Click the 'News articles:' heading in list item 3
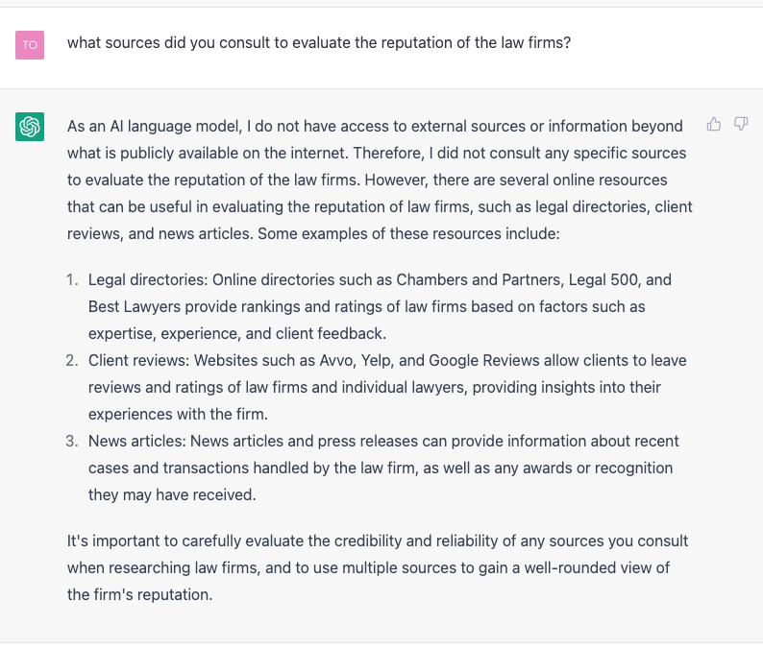This screenshot has height=649, width=763. [x=137, y=442]
